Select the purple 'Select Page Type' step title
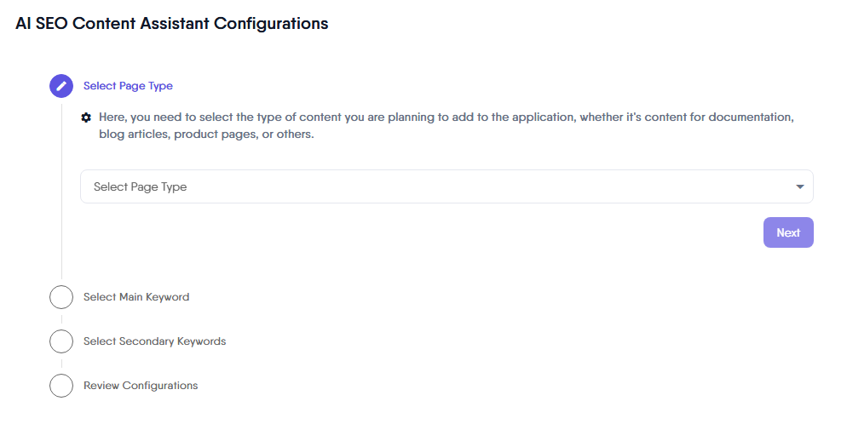Image resolution: width=847 pixels, height=424 pixels. pos(128,86)
